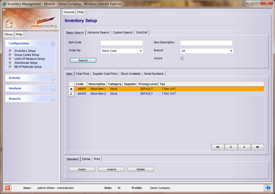Click the Insert button

click(82, 169)
